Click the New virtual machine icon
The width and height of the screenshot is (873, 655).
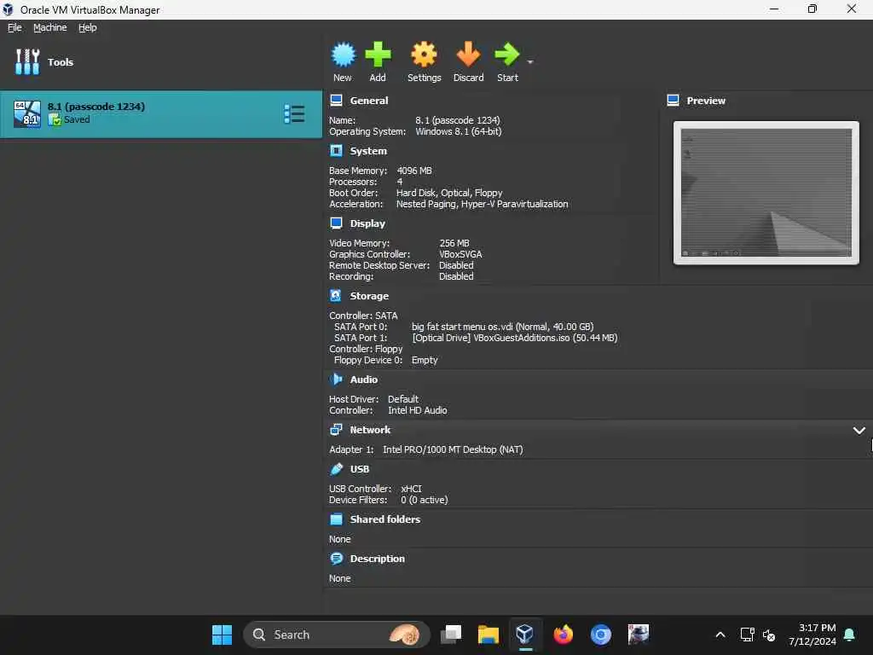point(343,55)
